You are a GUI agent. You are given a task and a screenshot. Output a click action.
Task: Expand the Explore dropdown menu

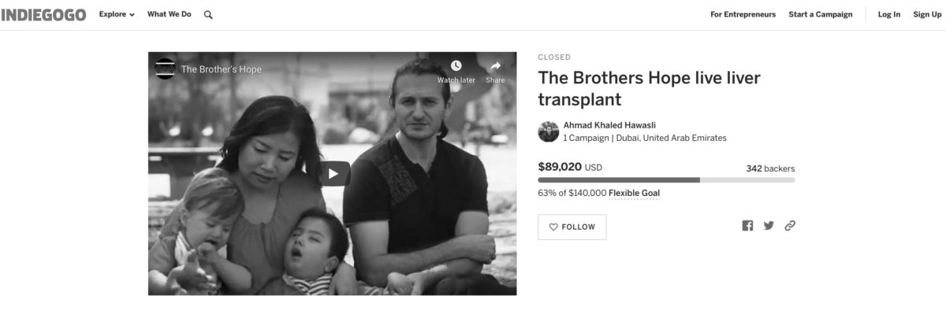pyautogui.click(x=117, y=14)
